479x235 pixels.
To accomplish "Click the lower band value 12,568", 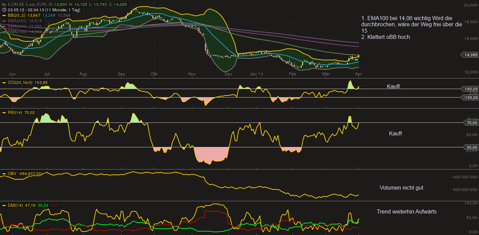I will point(64,15).
